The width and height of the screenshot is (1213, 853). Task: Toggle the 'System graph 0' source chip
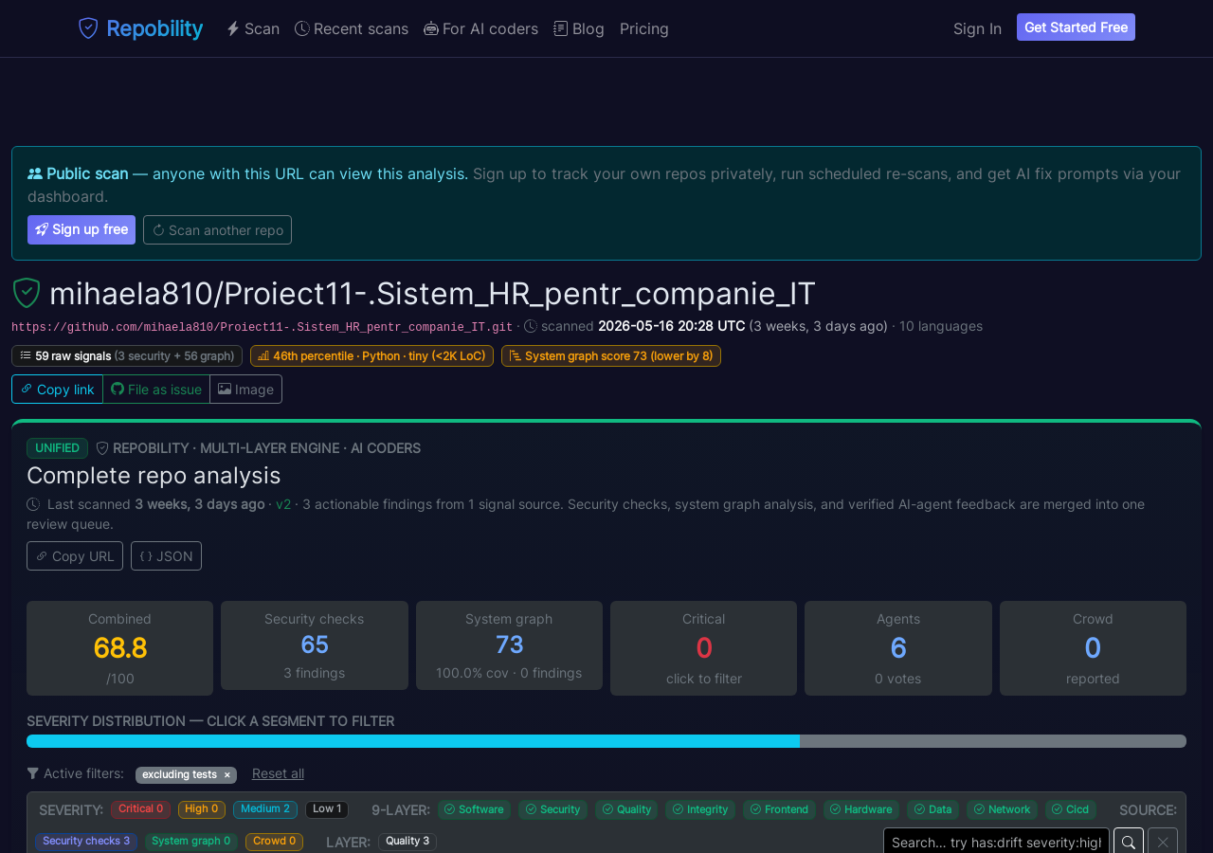click(191, 842)
